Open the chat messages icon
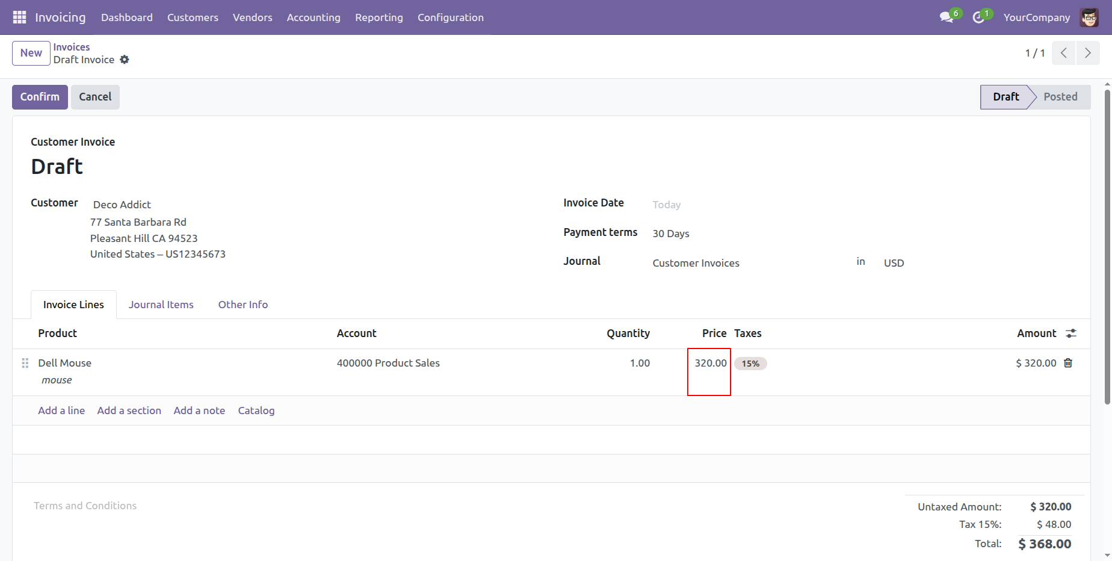The height and width of the screenshot is (561, 1112). 947,17
